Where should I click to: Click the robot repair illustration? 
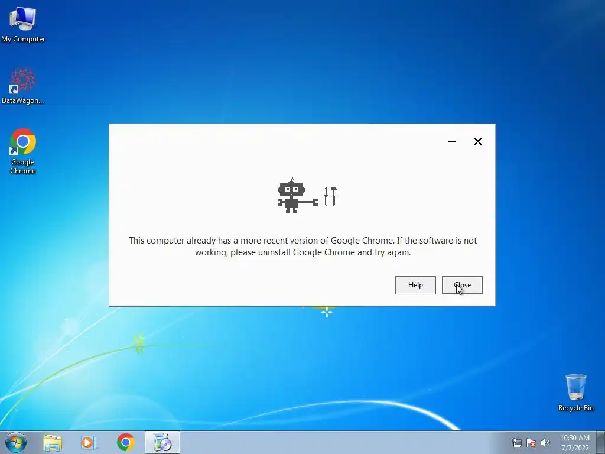click(x=307, y=195)
